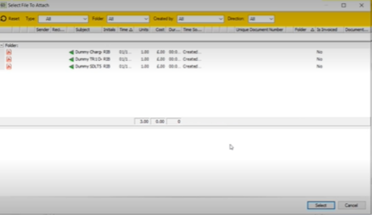Click the 3.00 units total box
The height and width of the screenshot is (215, 372).
[142, 121]
